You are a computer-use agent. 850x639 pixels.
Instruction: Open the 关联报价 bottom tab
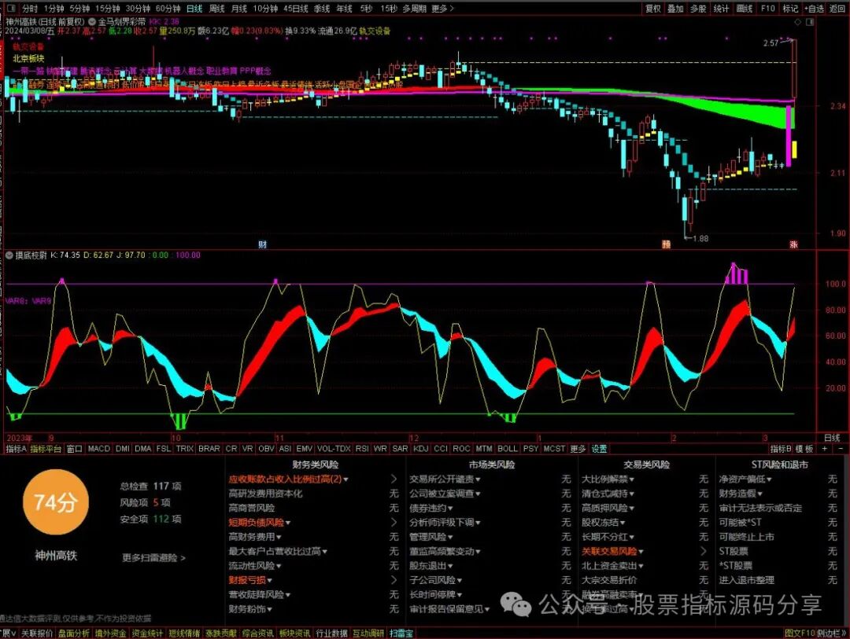tap(37, 633)
